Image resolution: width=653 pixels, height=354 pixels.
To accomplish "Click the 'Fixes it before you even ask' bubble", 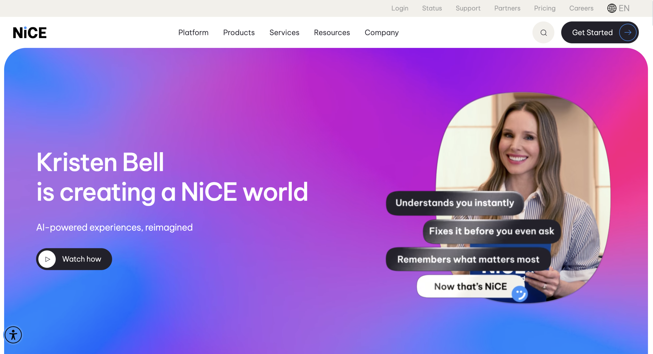I will pyautogui.click(x=492, y=231).
